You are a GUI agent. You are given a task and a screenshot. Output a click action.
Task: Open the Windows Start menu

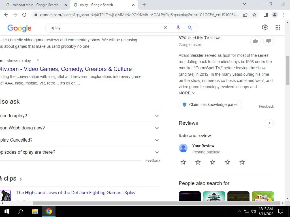click(x=7, y=211)
